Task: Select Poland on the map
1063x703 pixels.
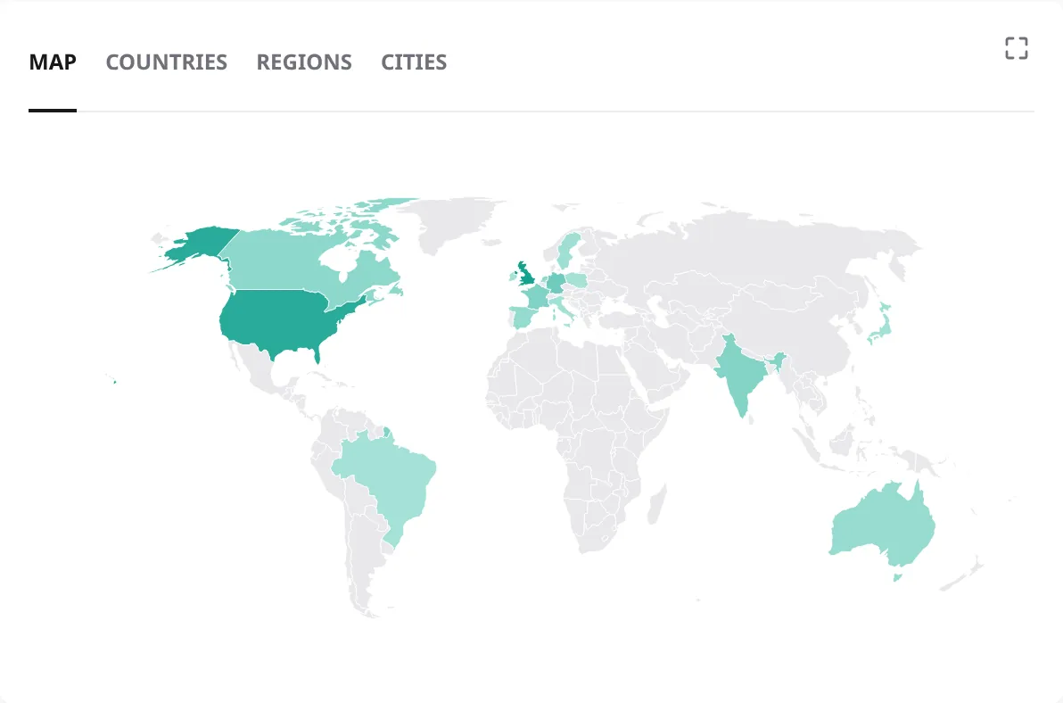Action: tap(576, 279)
